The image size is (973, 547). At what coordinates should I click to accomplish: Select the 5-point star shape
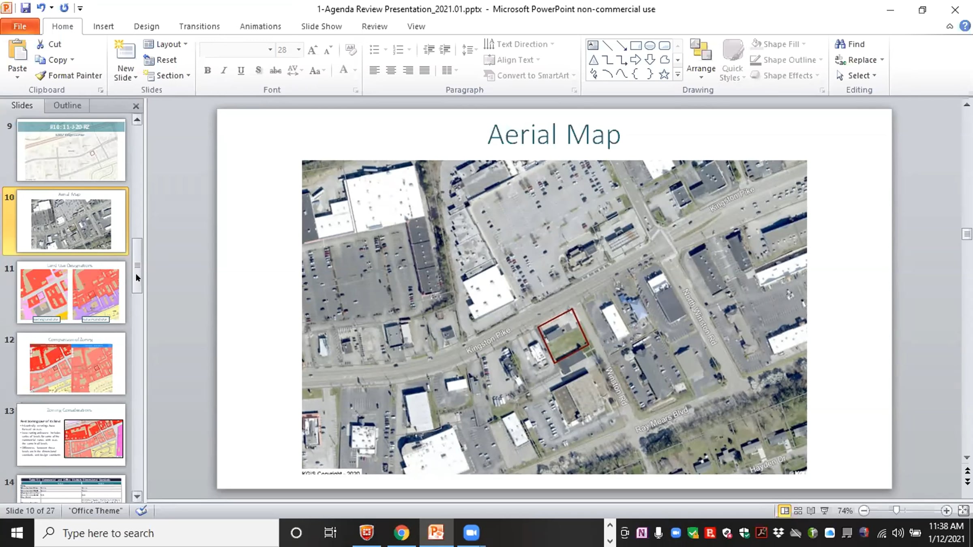664,74
